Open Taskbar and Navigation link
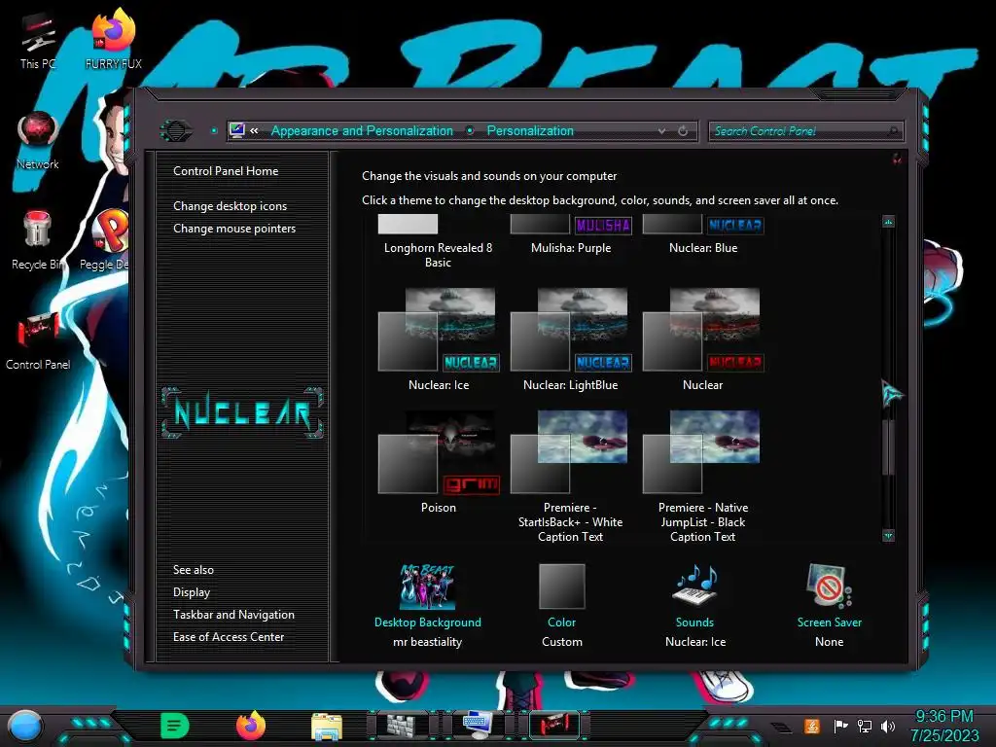Screen dimensions: 996x747 (x=233, y=615)
